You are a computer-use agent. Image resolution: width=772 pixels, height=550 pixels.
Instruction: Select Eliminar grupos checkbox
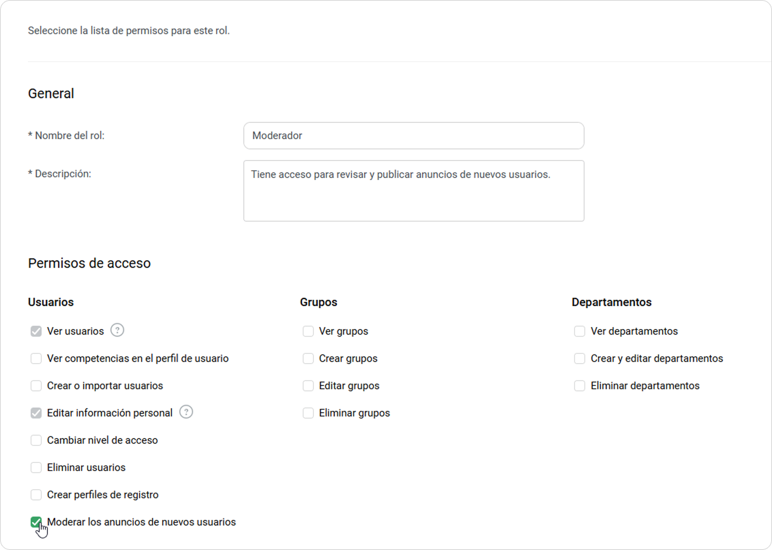pyautogui.click(x=308, y=413)
